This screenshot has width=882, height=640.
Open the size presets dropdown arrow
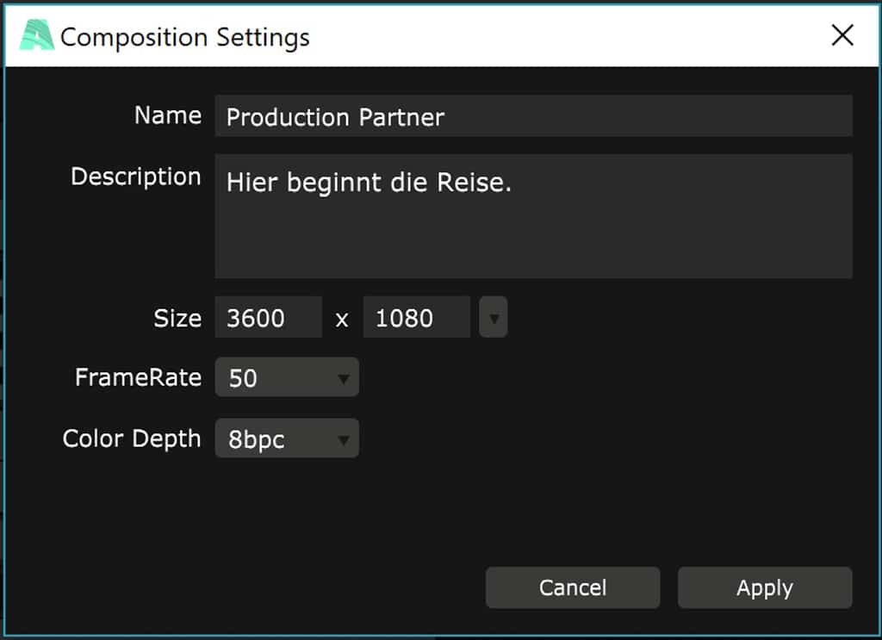[494, 318]
